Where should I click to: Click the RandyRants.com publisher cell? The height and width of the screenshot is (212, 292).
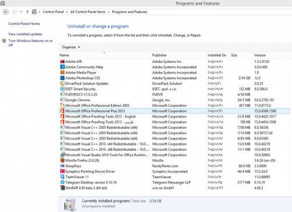[165, 166]
